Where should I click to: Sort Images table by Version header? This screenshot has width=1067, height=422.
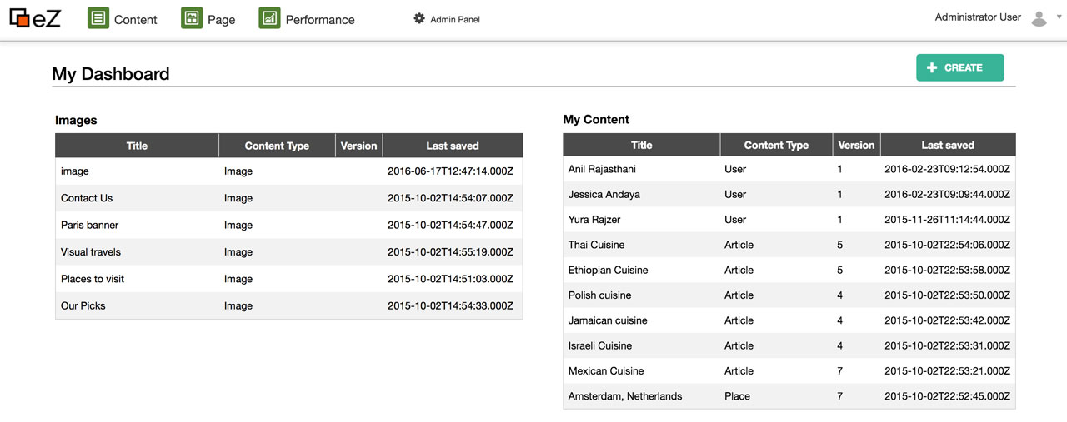pos(358,146)
